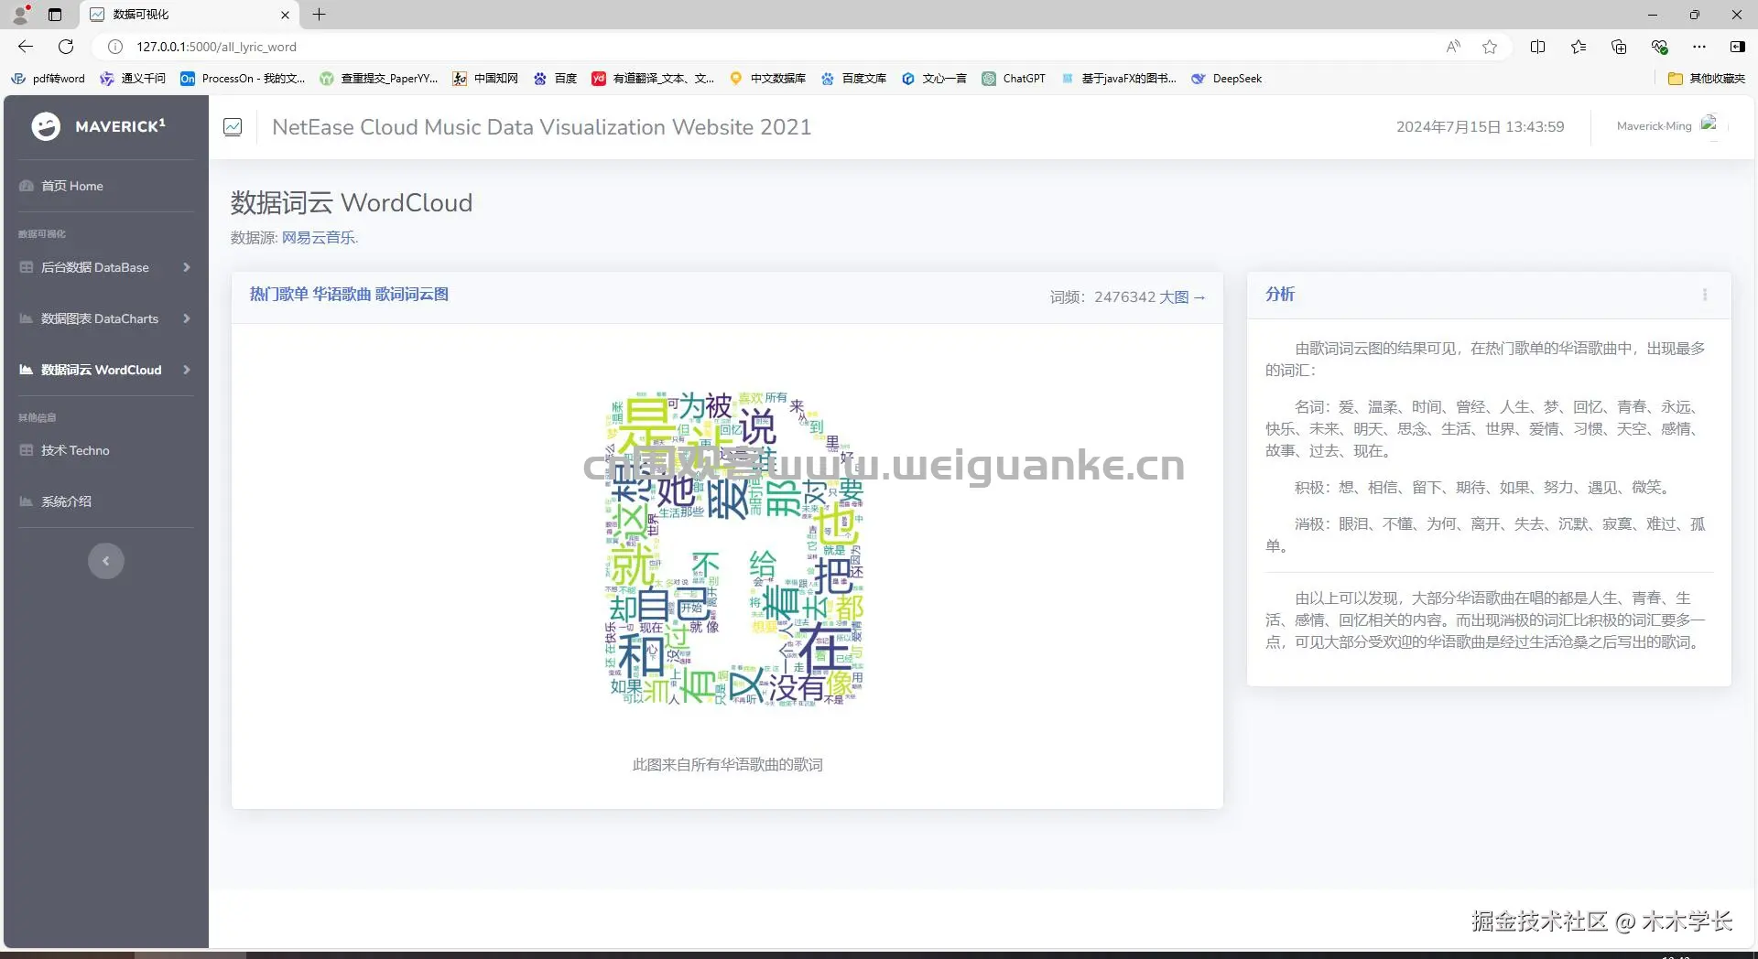
Task: Click the word cloud image
Action: (734, 547)
